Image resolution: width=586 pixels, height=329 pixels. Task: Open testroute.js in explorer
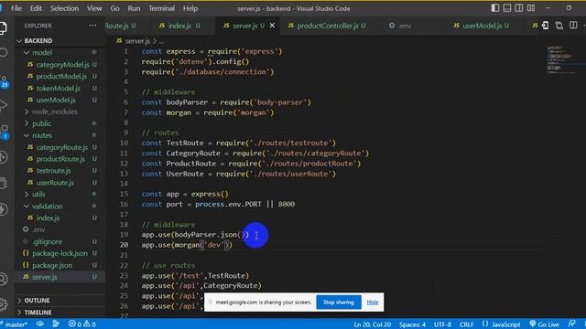click(x=53, y=171)
